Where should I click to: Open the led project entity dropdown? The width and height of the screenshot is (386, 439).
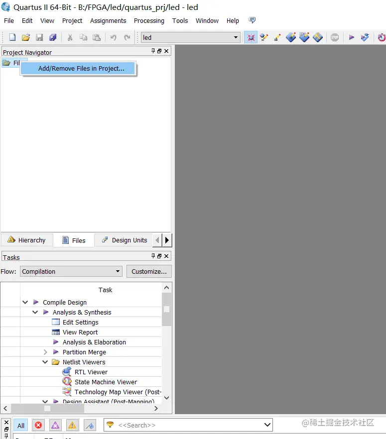tap(236, 37)
